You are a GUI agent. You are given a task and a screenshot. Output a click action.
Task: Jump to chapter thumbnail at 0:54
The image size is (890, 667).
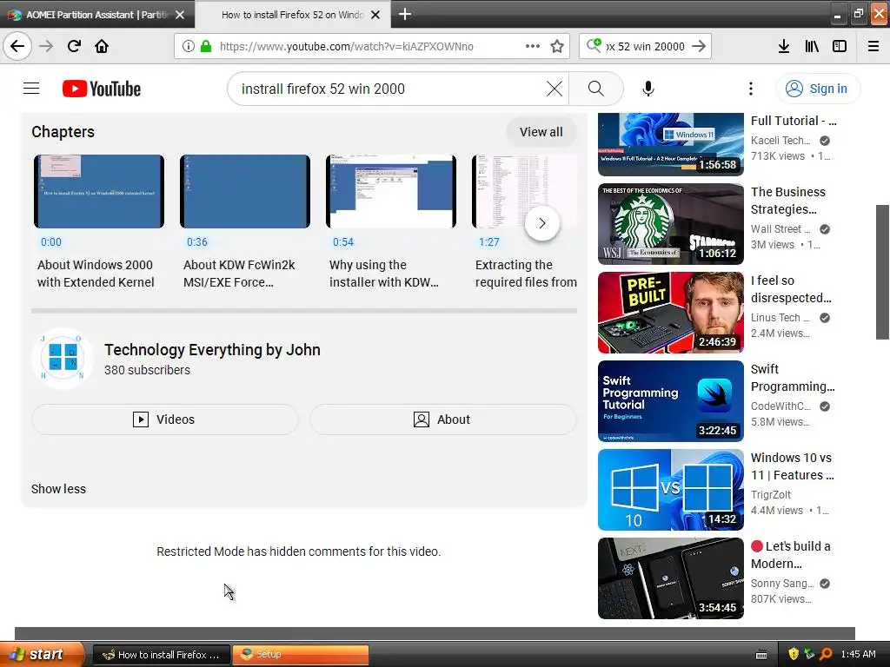(390, 191)
